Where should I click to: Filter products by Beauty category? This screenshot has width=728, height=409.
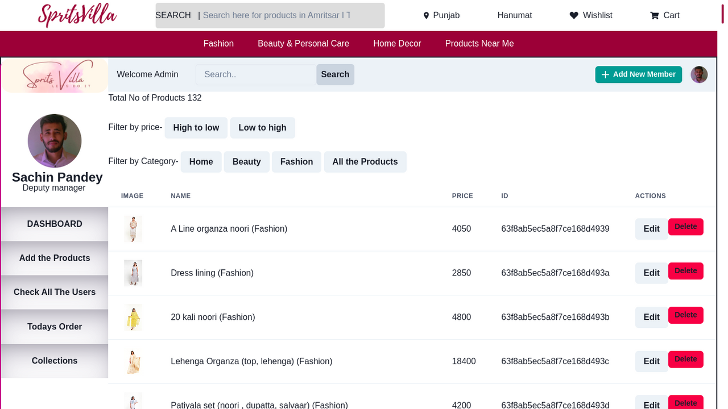246,162
